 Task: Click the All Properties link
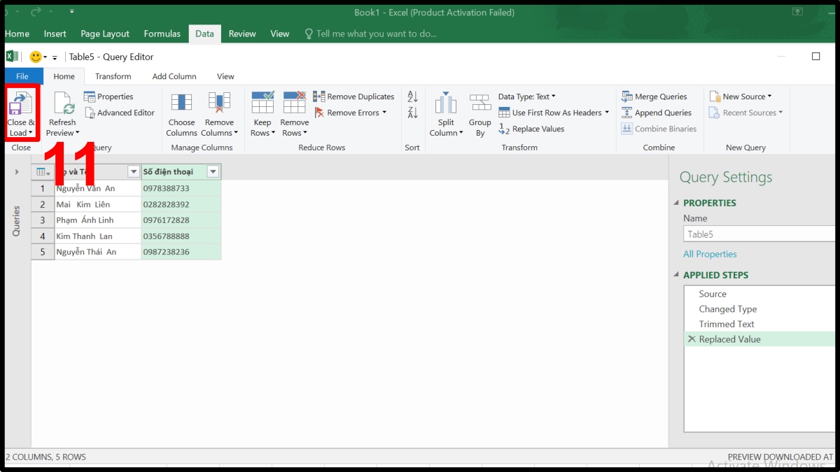click(710, 254)
